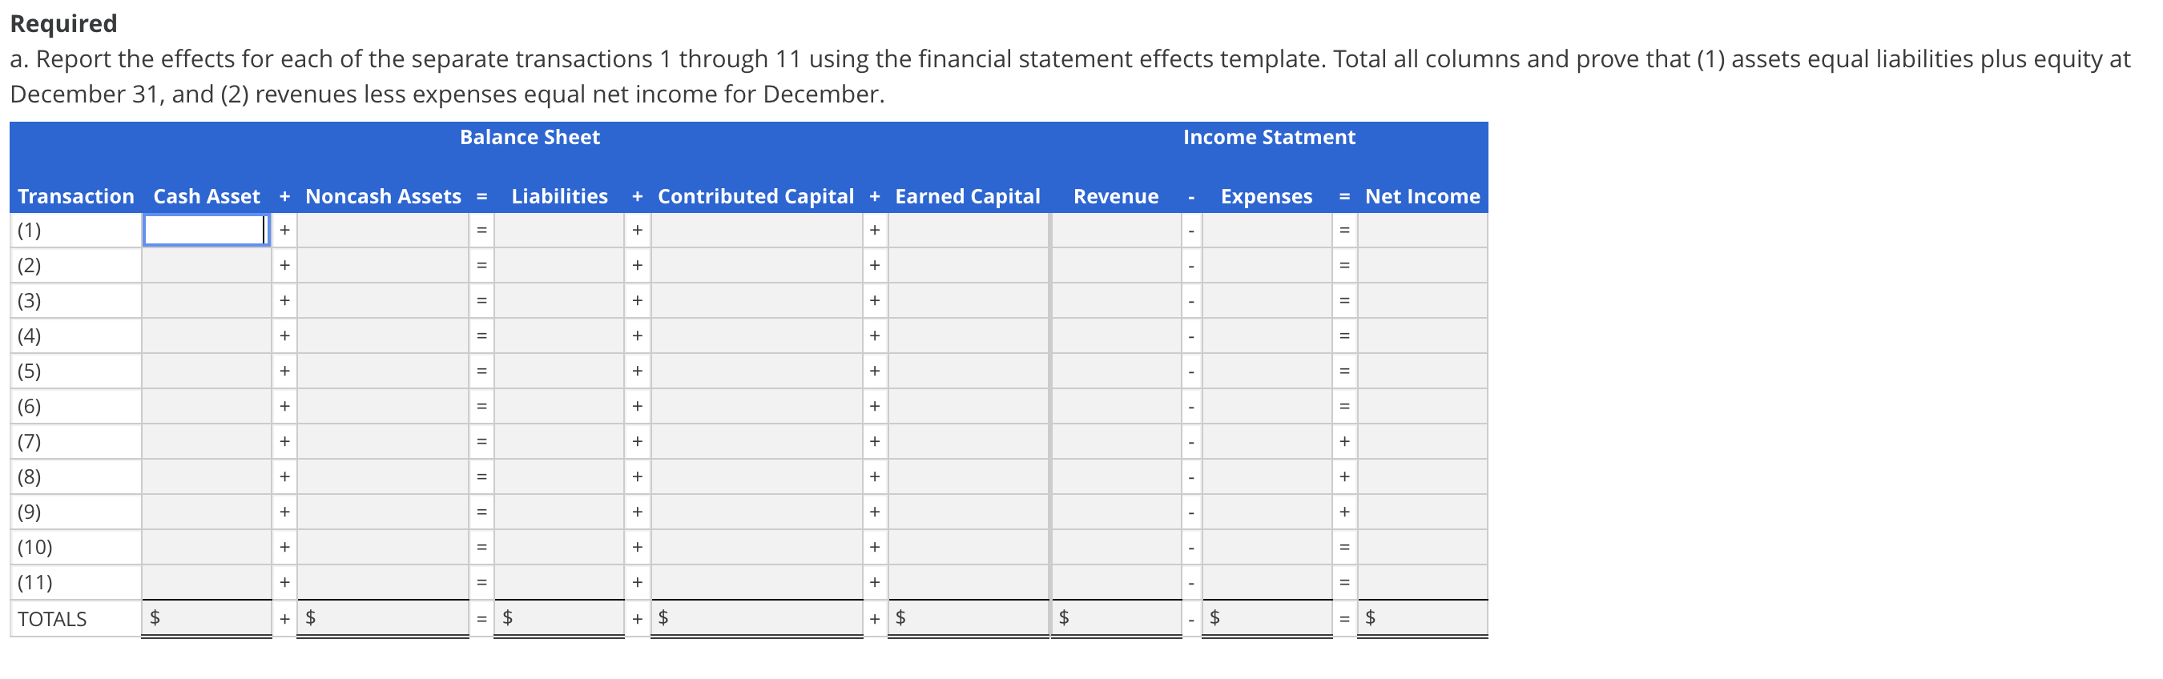Click the Earned Capital input for transaction 5

click(965, 370)
